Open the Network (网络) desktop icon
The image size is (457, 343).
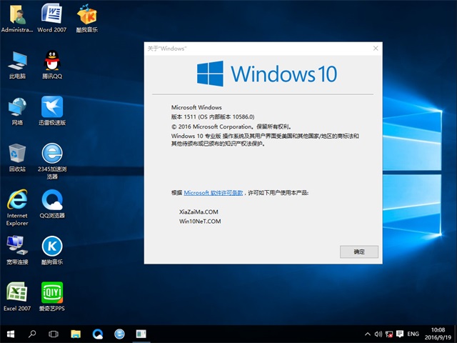pos(17,107)
